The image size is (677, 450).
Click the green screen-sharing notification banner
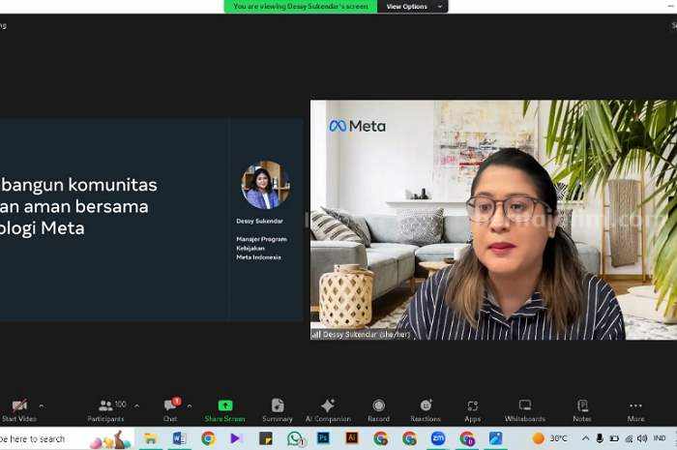[301, 7]
